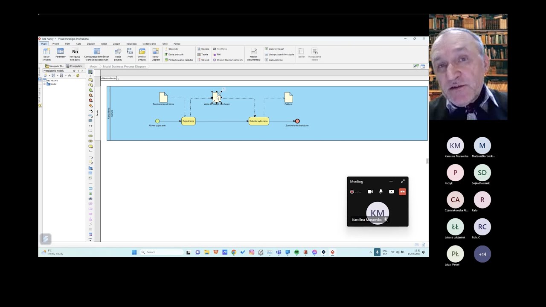
Task: Toggle microphone in Meeting window
Action: (381, 192)
